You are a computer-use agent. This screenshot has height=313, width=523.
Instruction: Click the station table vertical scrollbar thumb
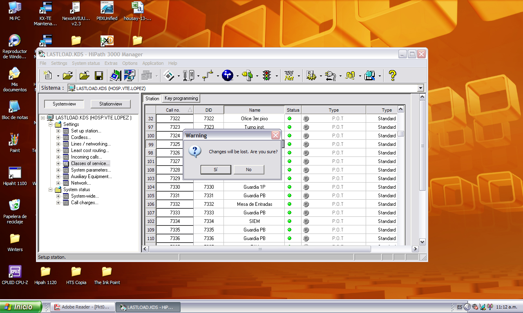click(x=401, y=134)
